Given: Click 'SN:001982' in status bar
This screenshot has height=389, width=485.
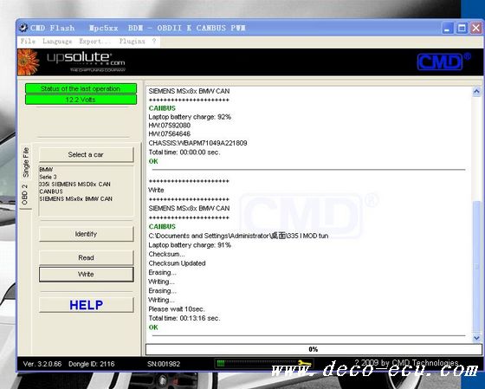Looking at the screenshot, I should click(164, 364).
